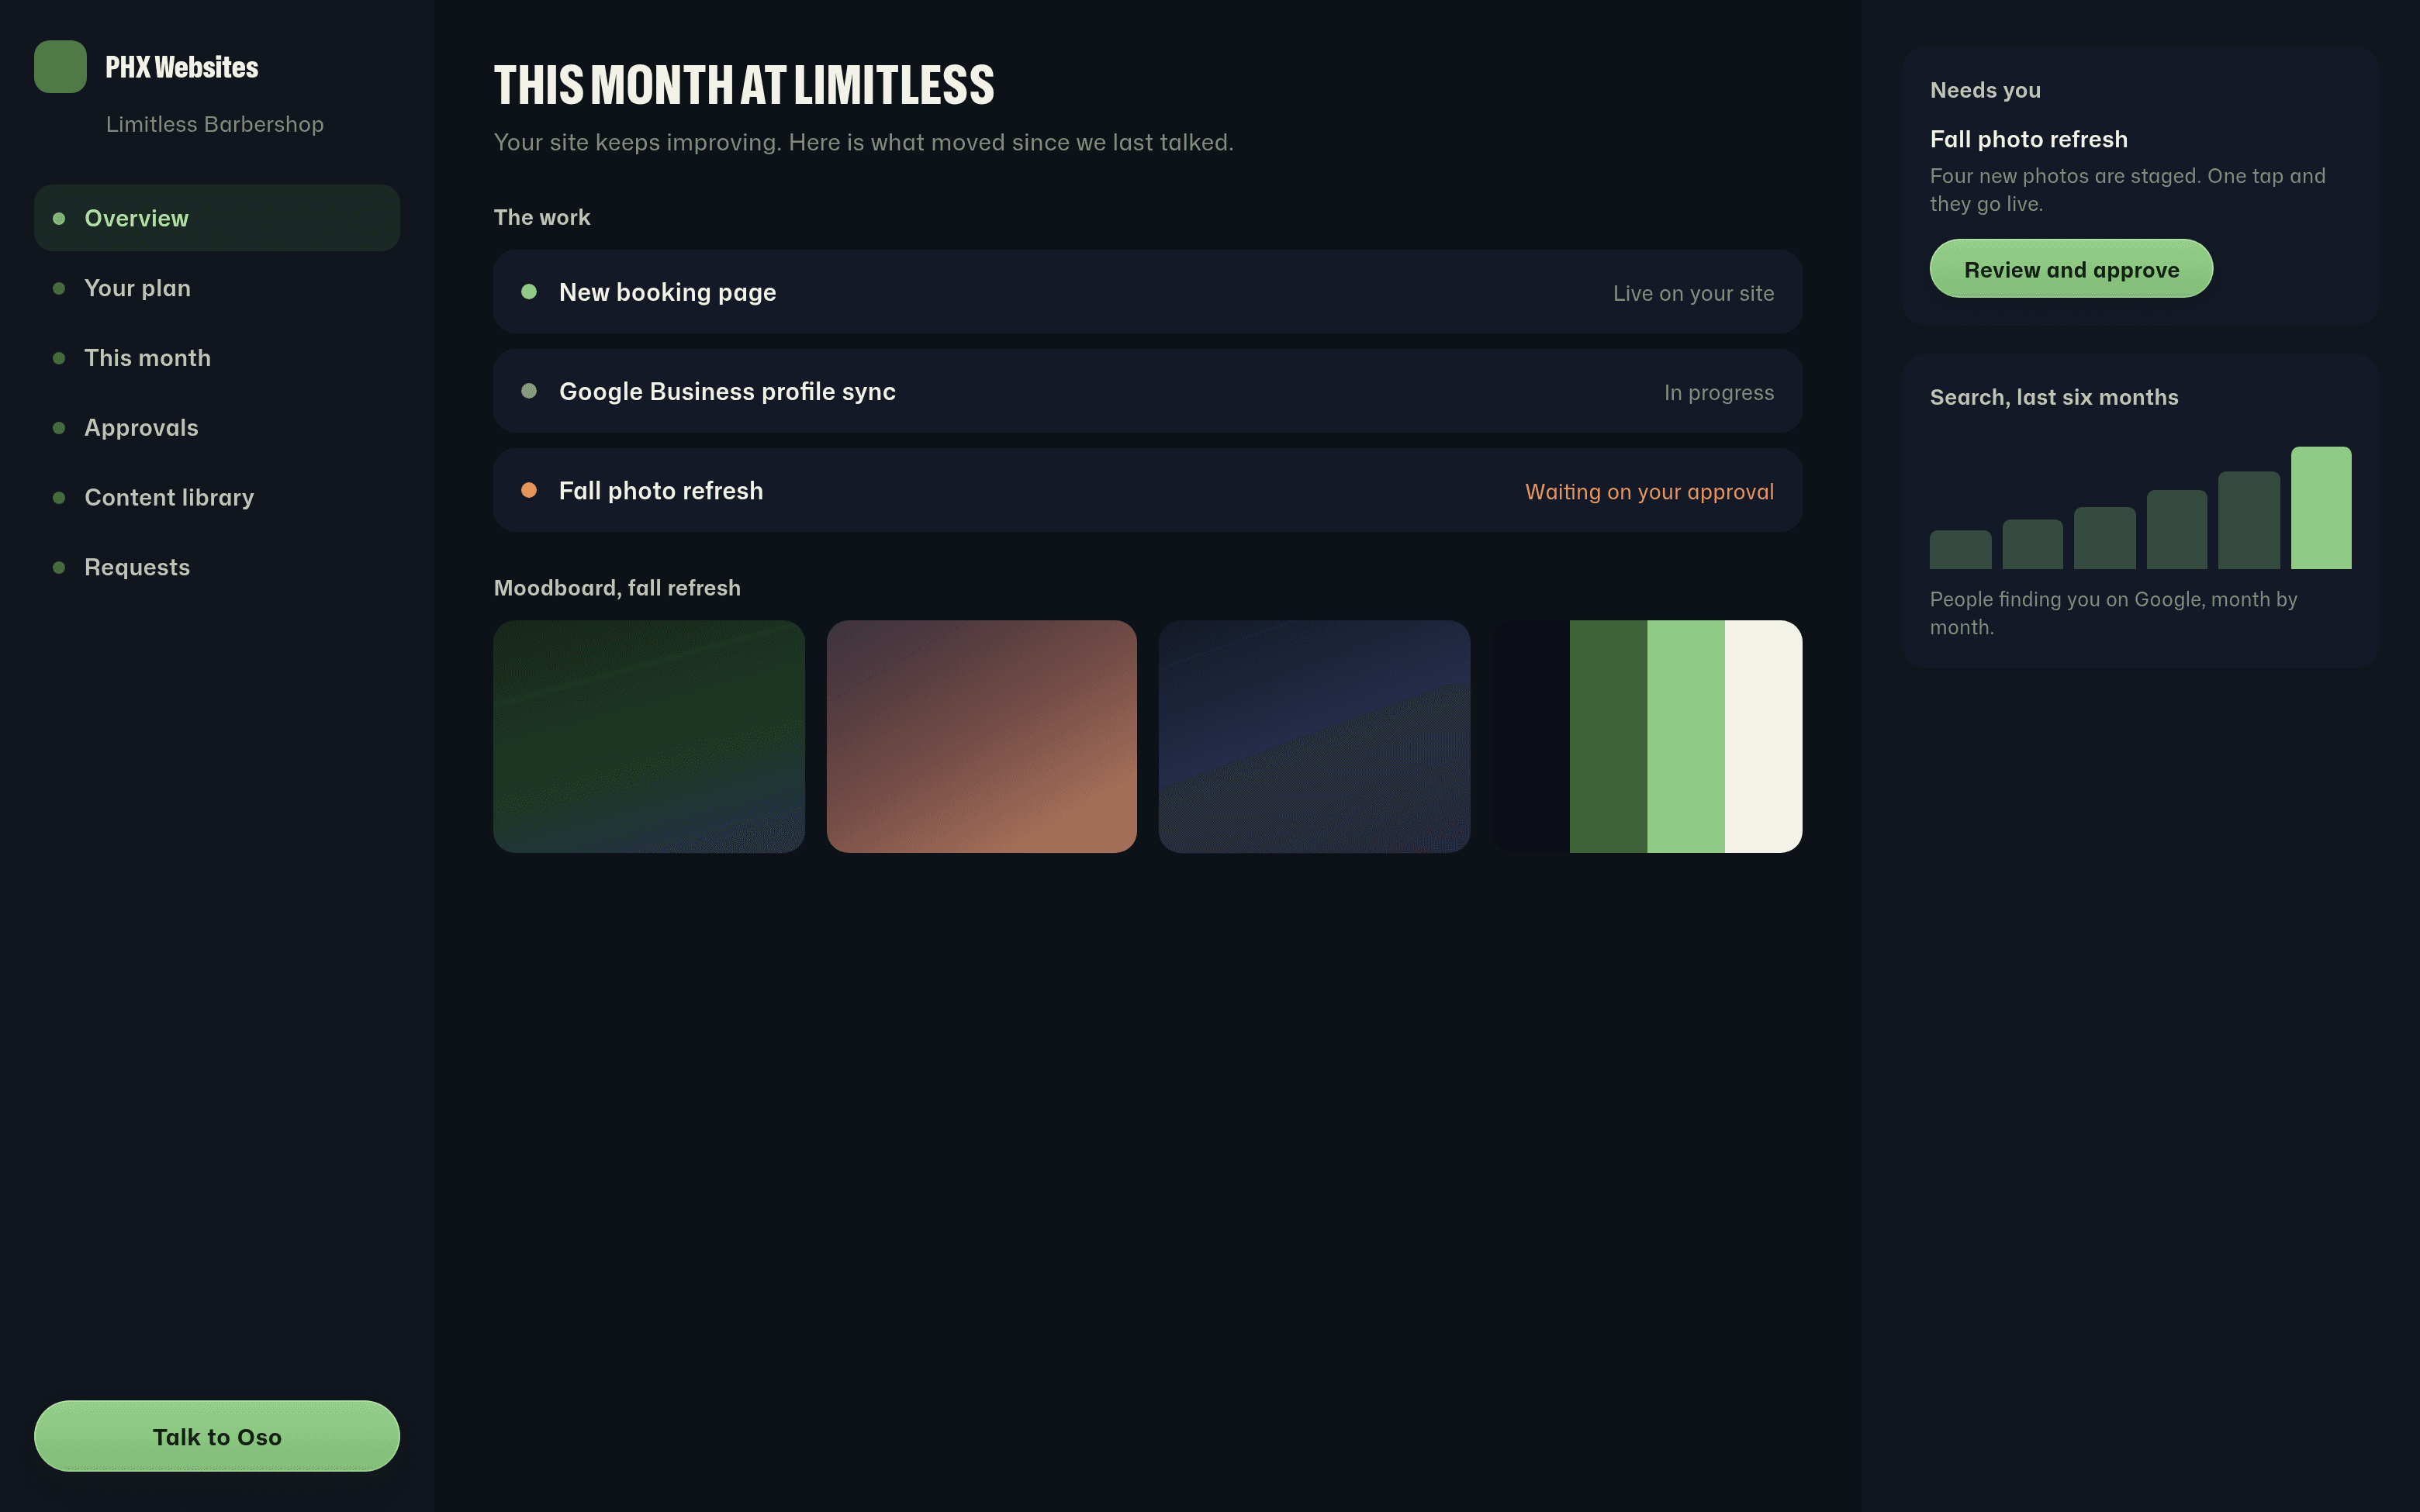The image size is (2420, 1512).
Task: Go to Your plan section
Action: point(217,288)
